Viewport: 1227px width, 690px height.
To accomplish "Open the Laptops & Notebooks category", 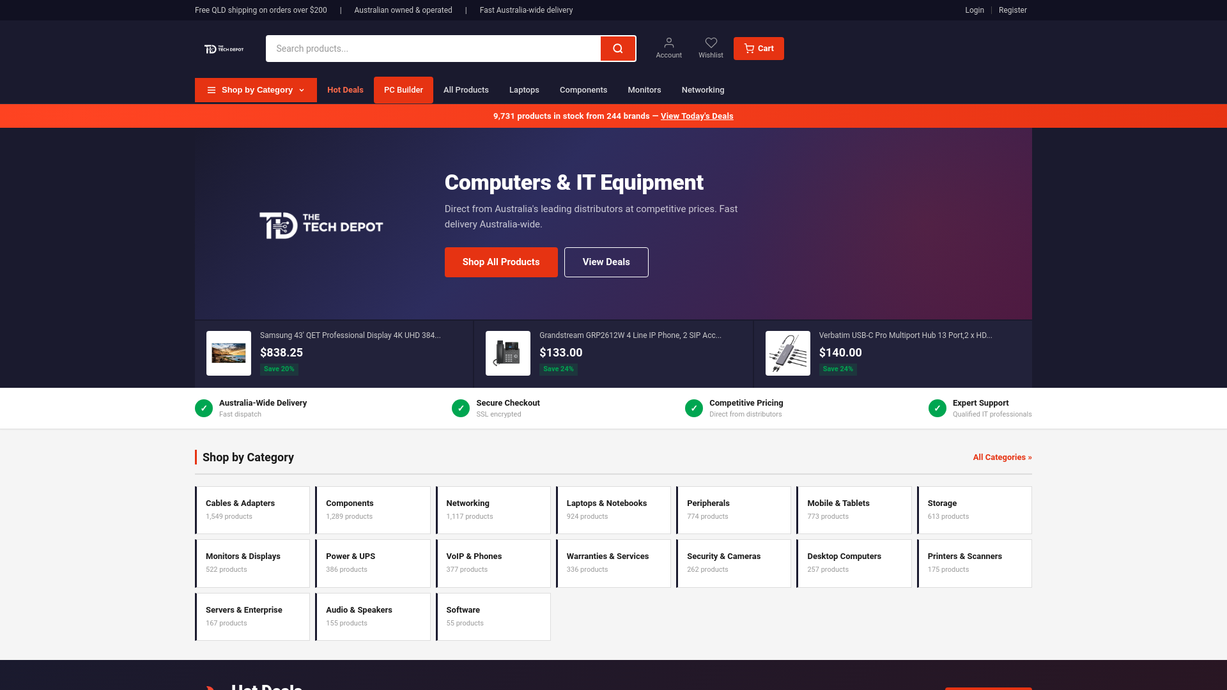I will click(x=613, y=510).
